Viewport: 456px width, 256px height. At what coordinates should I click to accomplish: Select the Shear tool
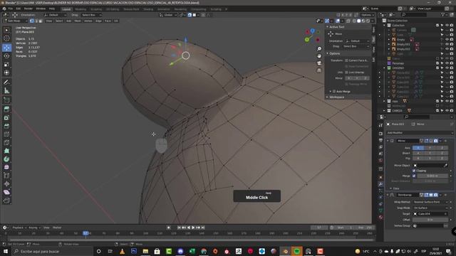pos(6,192)
